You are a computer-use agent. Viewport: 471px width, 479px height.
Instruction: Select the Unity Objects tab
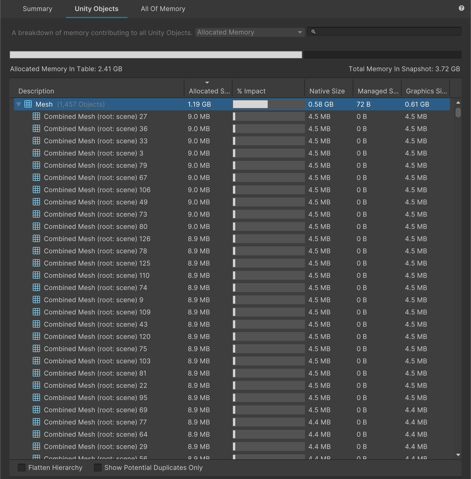[x=97, y=9]
